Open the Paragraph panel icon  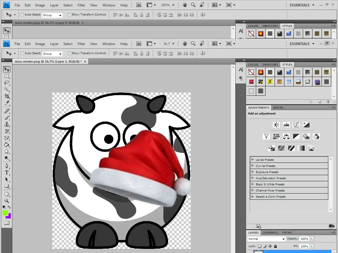pos(241,78)
